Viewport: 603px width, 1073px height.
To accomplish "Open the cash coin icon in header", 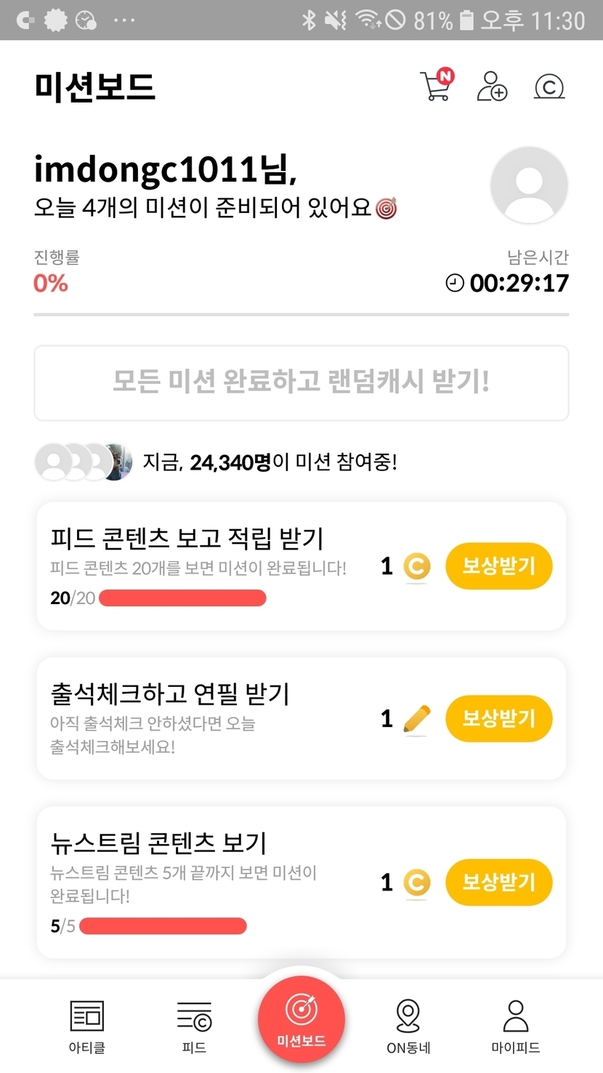I will point(549,87).
